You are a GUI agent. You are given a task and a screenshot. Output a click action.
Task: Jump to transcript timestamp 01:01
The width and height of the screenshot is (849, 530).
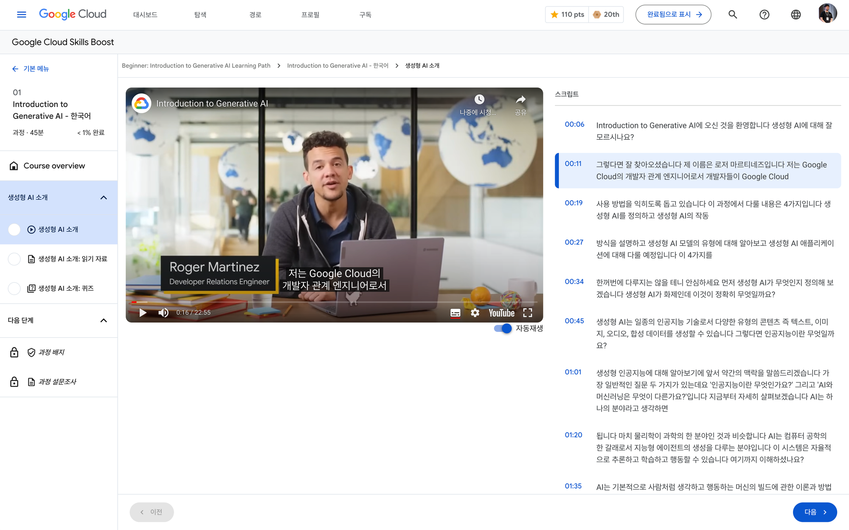[573, 372]
